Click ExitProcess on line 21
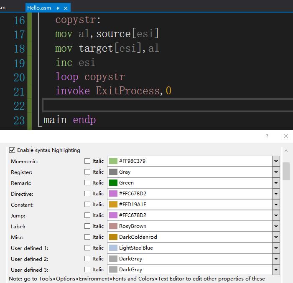Screen dimensions: 293x283 click(128, 91)
